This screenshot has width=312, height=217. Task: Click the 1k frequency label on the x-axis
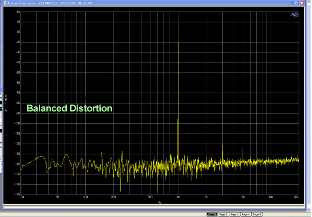pos(178,197)
